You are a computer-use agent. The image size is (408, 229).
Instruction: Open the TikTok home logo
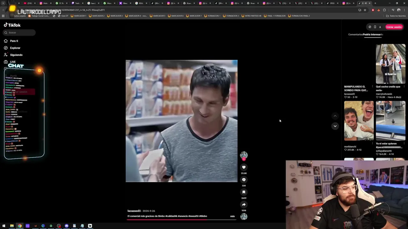[x=12, y=25]
